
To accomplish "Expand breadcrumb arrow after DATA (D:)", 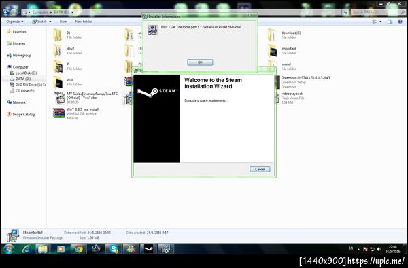I will pos(72,12).
